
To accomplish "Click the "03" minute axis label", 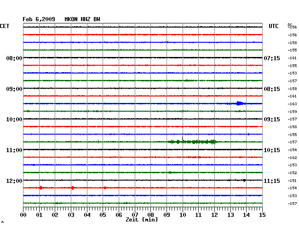I will coord(71,215).
